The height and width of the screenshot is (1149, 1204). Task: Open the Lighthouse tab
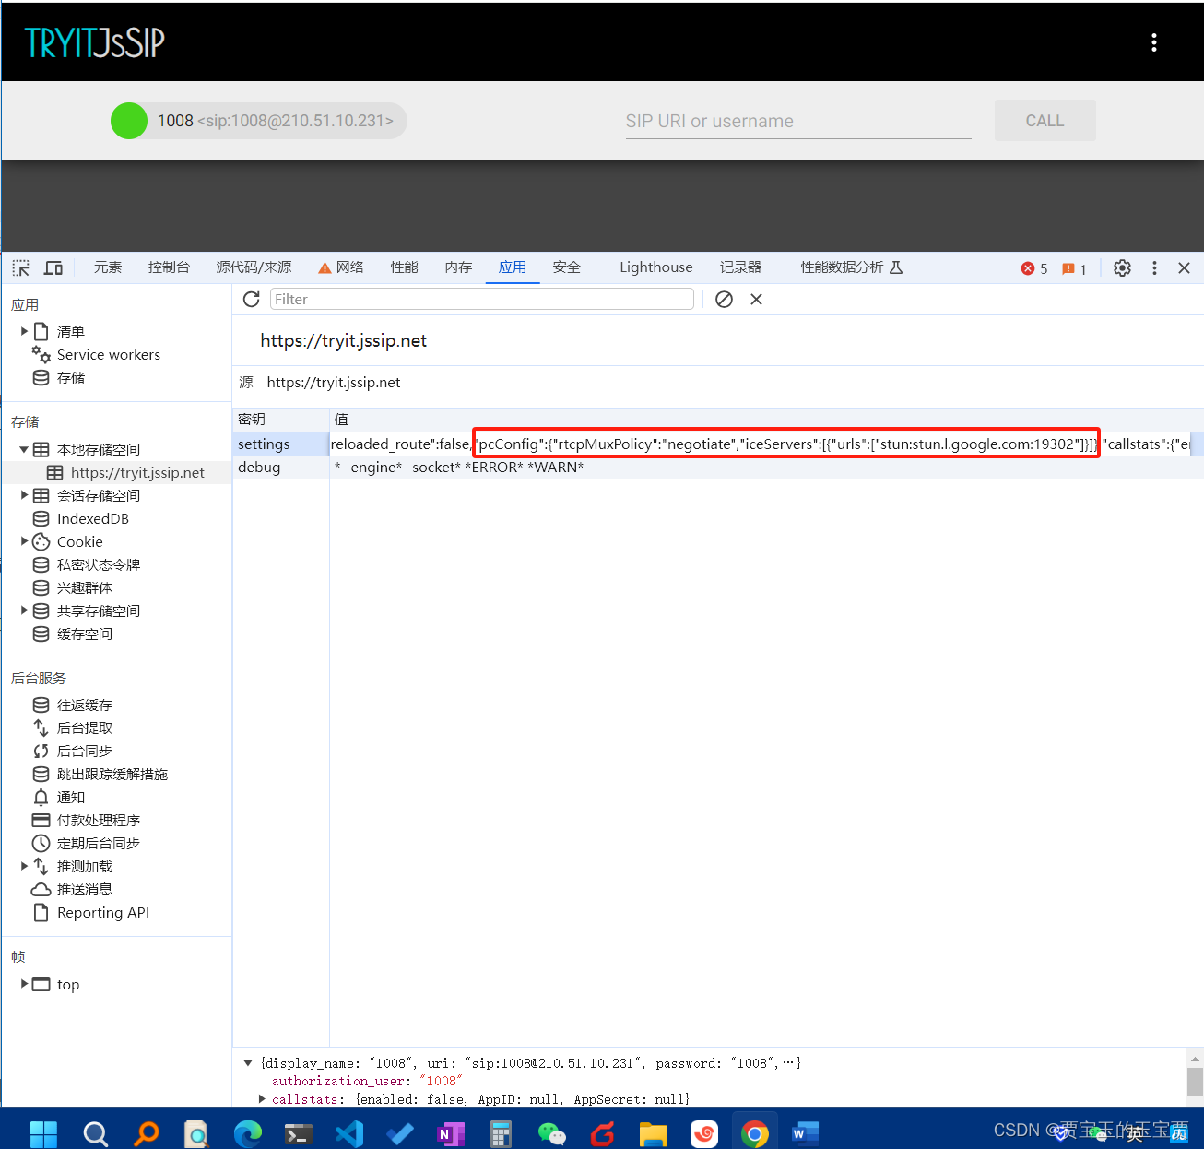[656, 267]
